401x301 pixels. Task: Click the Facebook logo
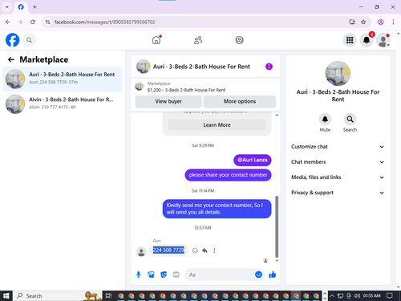tap(12, 40)
